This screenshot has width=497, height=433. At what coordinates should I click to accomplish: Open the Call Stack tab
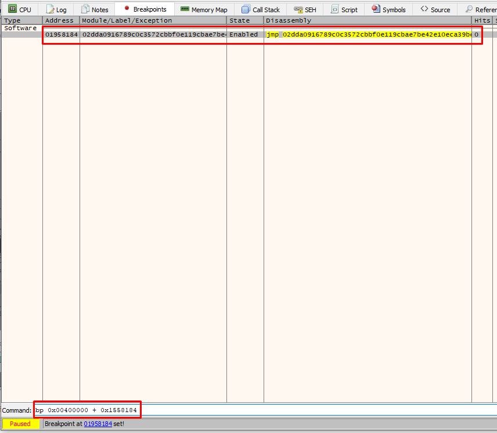click(261, 9)
